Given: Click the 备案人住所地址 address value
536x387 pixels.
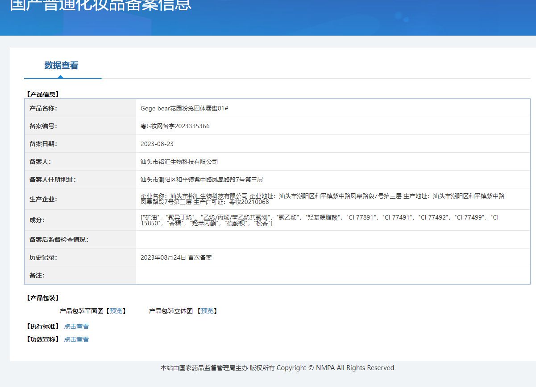Looking at the screenshot, I should pos(201,179).
